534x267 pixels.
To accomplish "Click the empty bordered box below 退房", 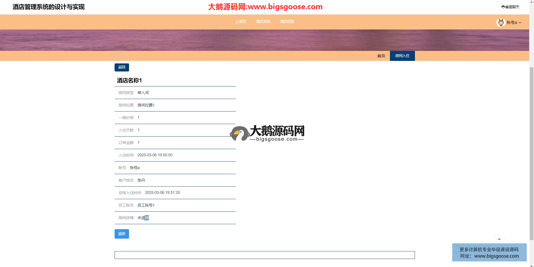I will (264, 255).
